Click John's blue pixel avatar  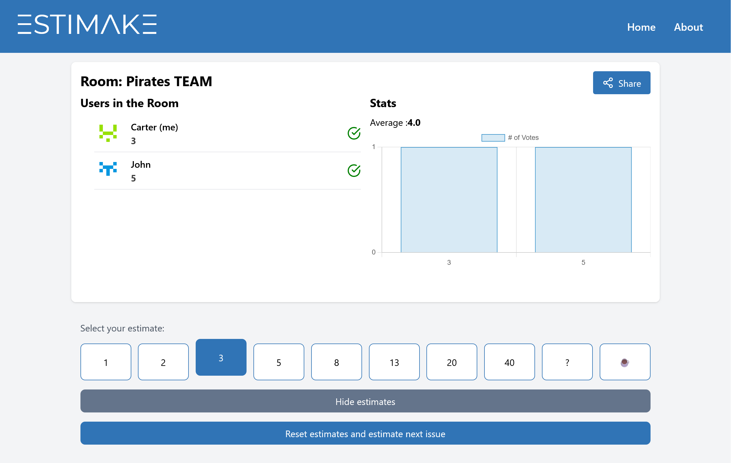click(x=108, y=169)
